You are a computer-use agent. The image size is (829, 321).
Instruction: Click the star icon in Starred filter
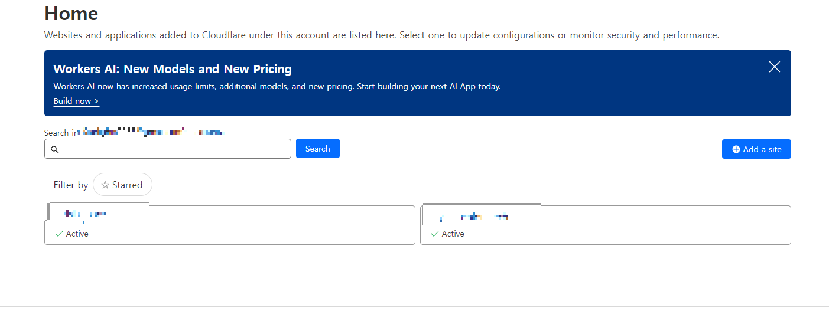point(105,185)
